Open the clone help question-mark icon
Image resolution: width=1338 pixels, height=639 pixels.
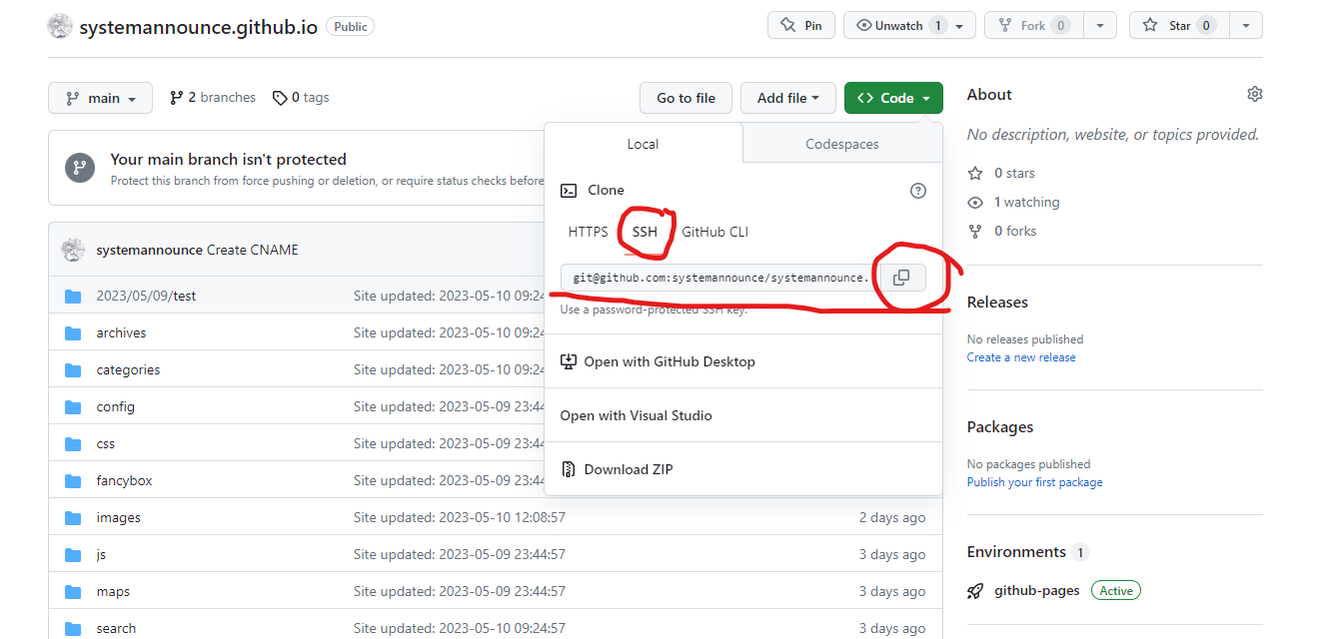coord(918,191)
